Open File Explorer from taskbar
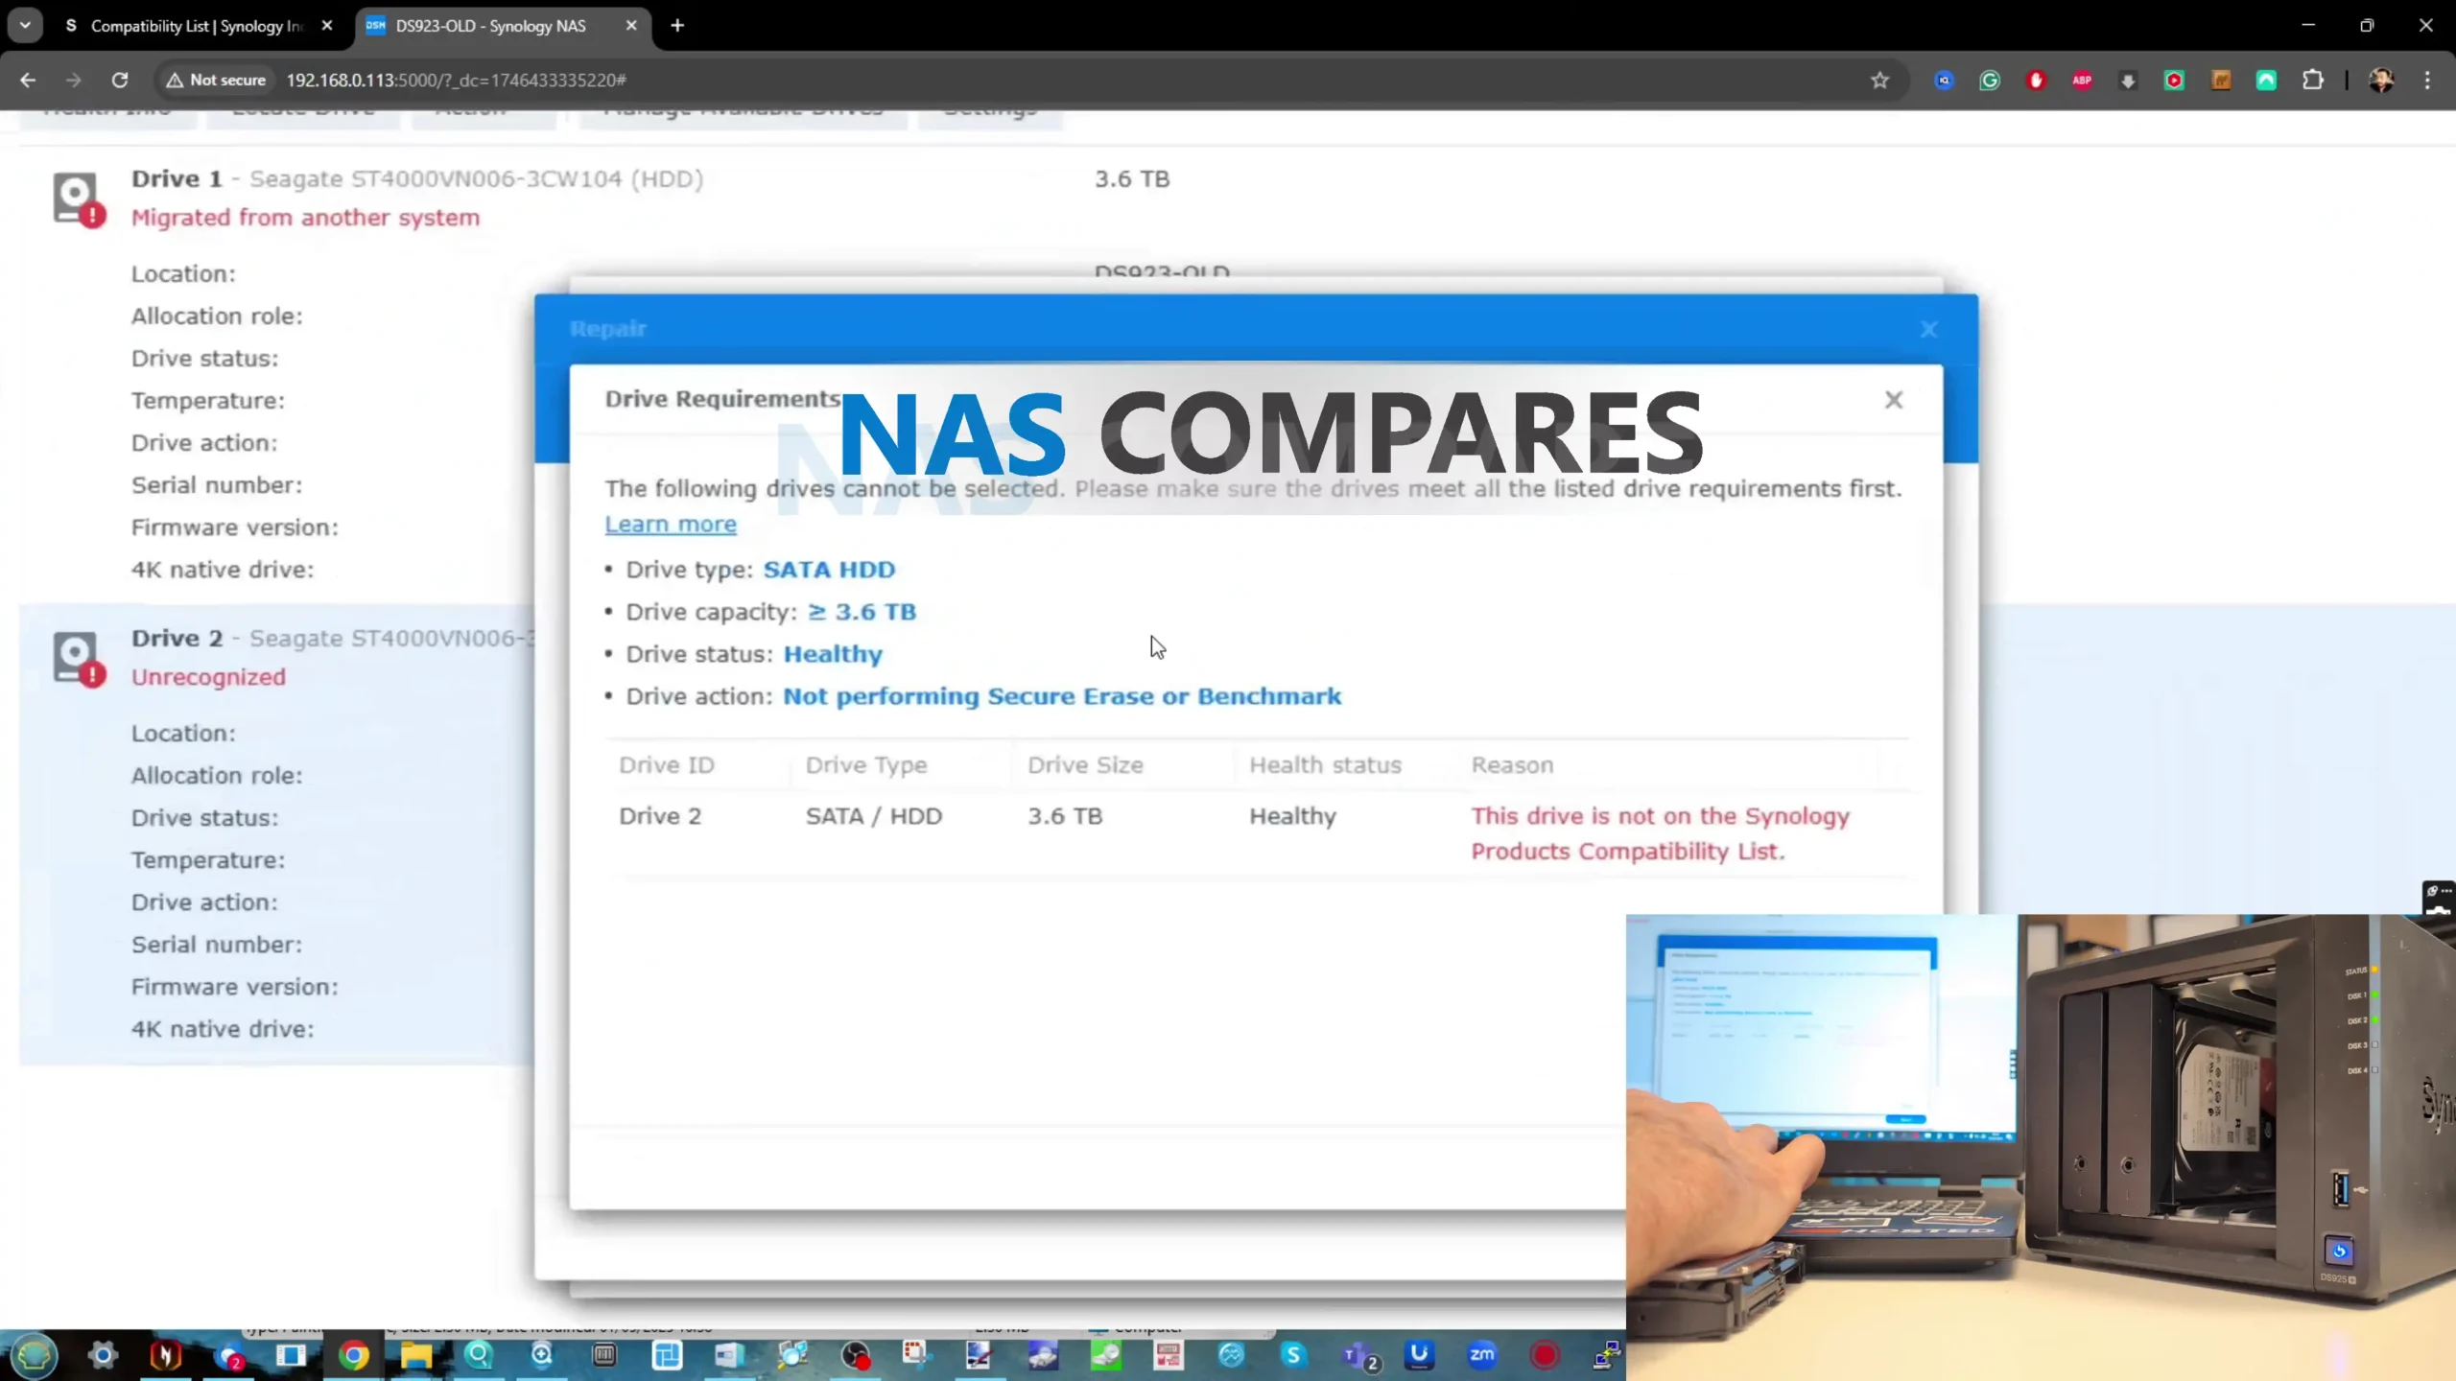The width and height of the screenshot is (2456, 1381). coord(415,1355)
